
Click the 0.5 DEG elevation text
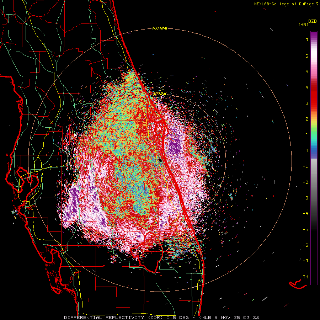click(x=177, y=318)
